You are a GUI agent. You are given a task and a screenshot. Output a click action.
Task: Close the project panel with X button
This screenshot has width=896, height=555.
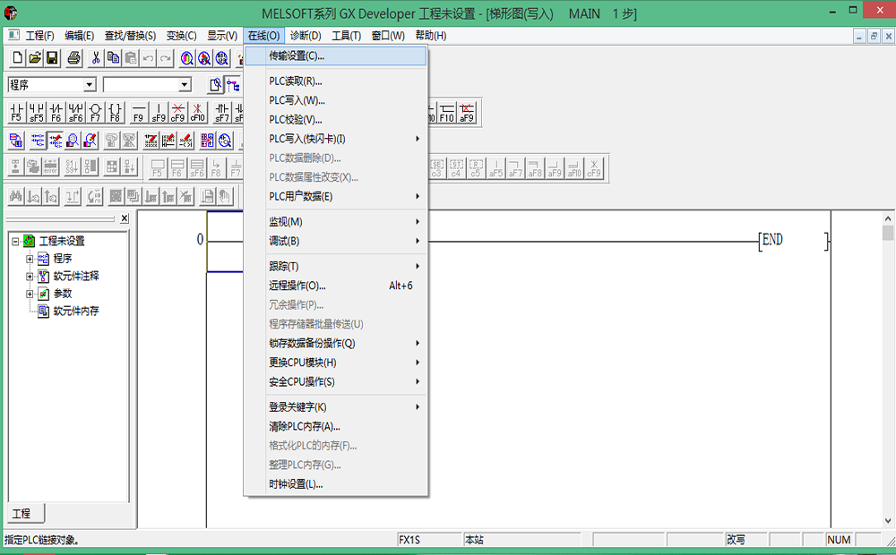point(125,218)
